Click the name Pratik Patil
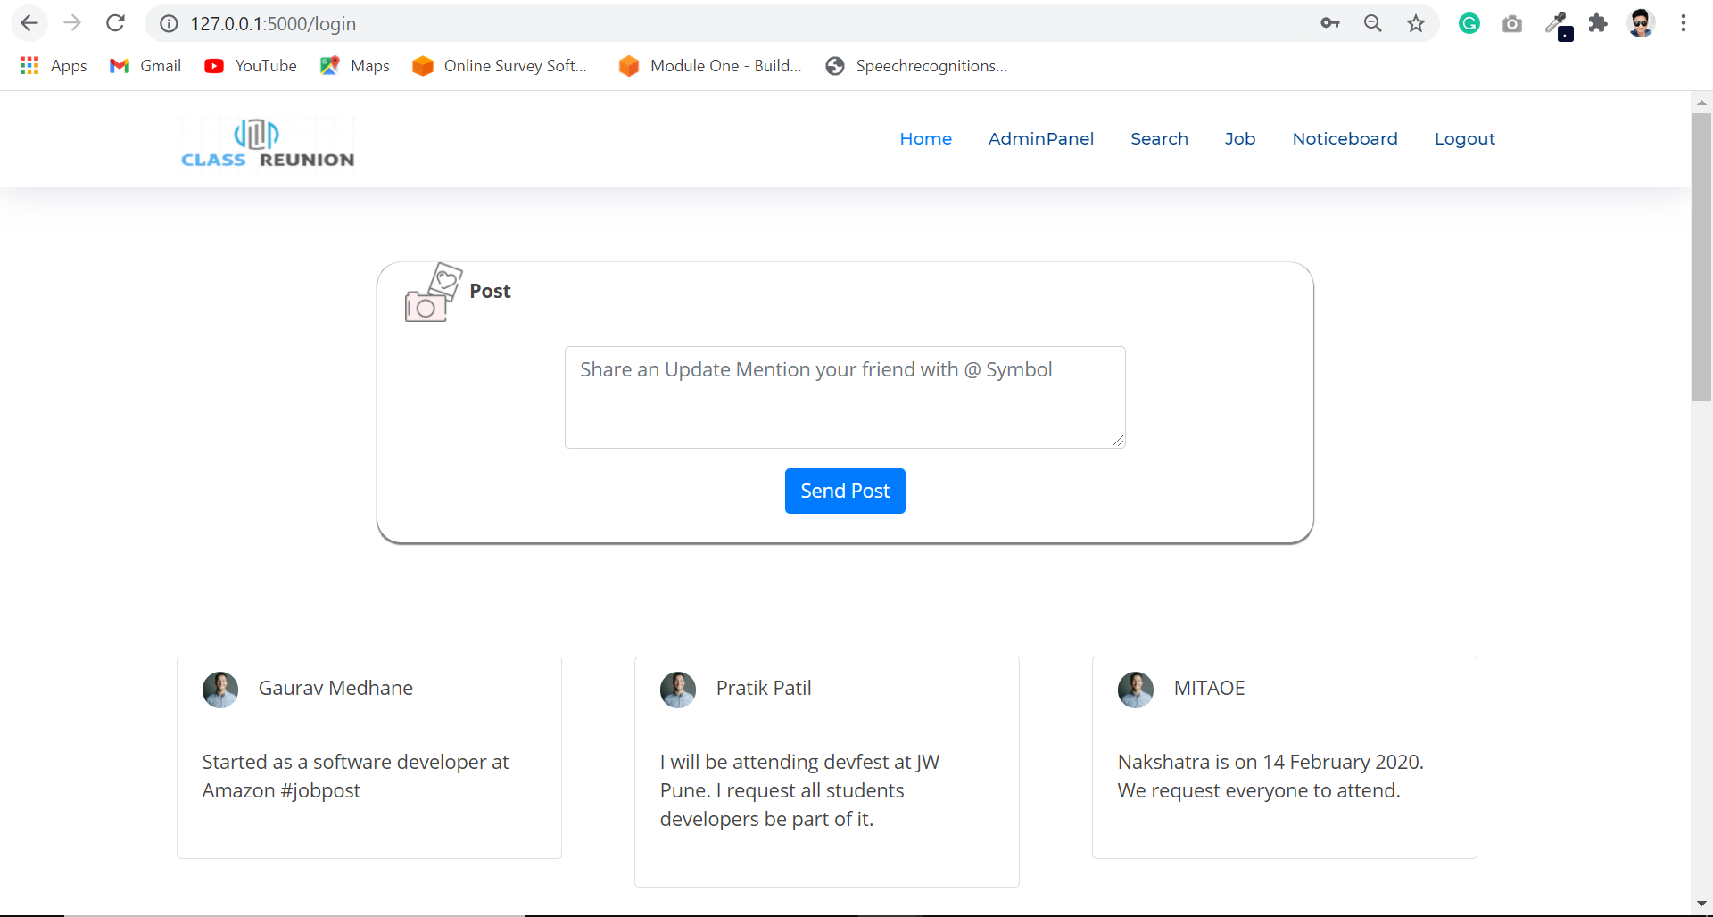The width and height of the screenshot is (1713, 917). tap(764, 688)
